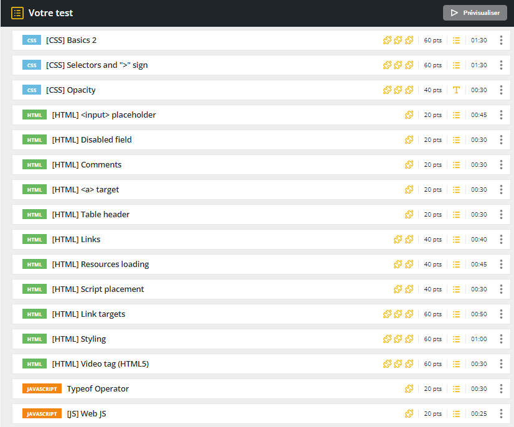The width and height of the screenshot is (514, 427).
Task: Click the CSS tag on Selectors question
Action: pos(32,65)
